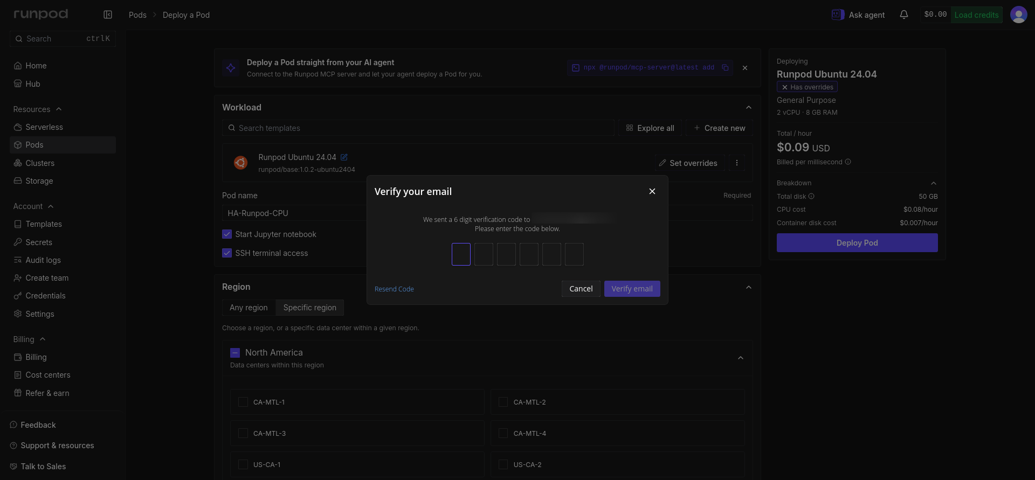Screen dimensions: 1035x480
Task: Toggle SSH terminal access checkbox
Action: coord(227,253)
